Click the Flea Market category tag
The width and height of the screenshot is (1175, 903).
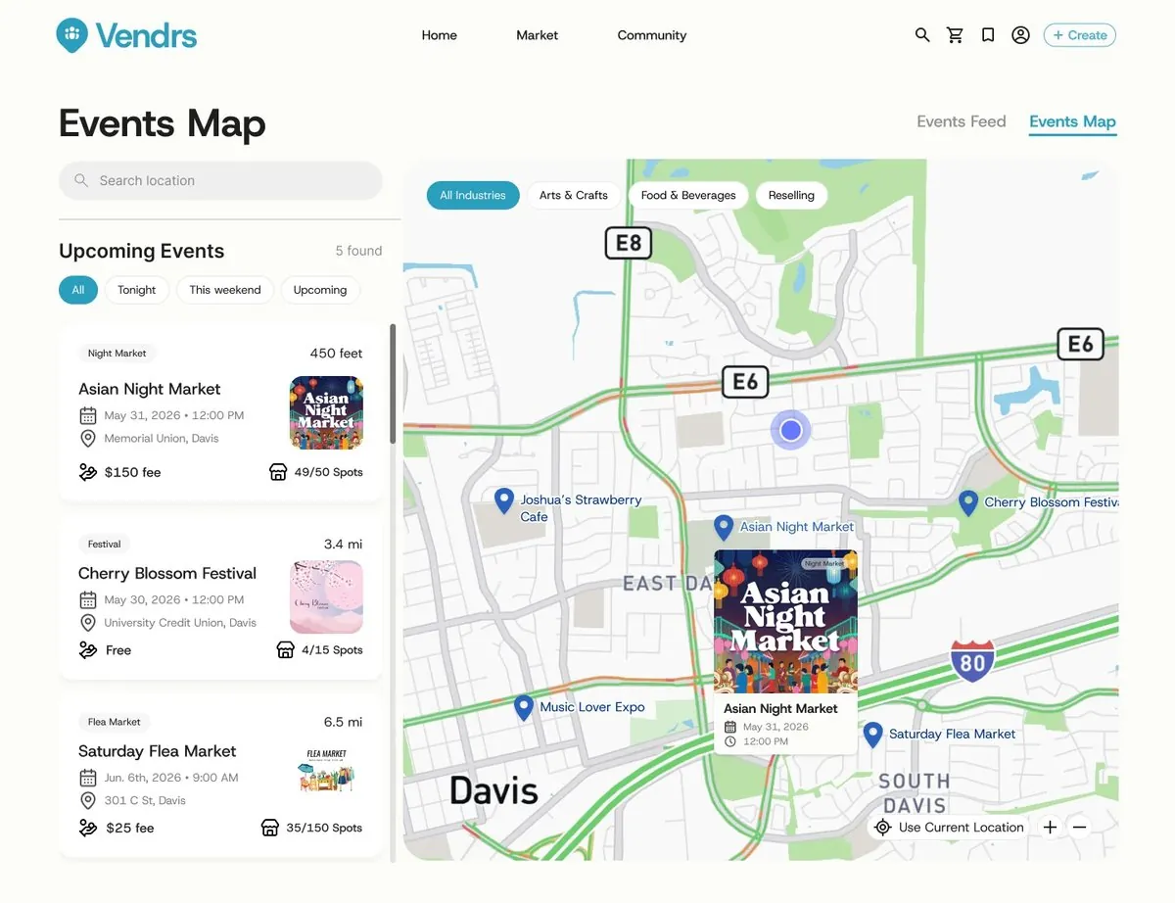tap(115, 722)
